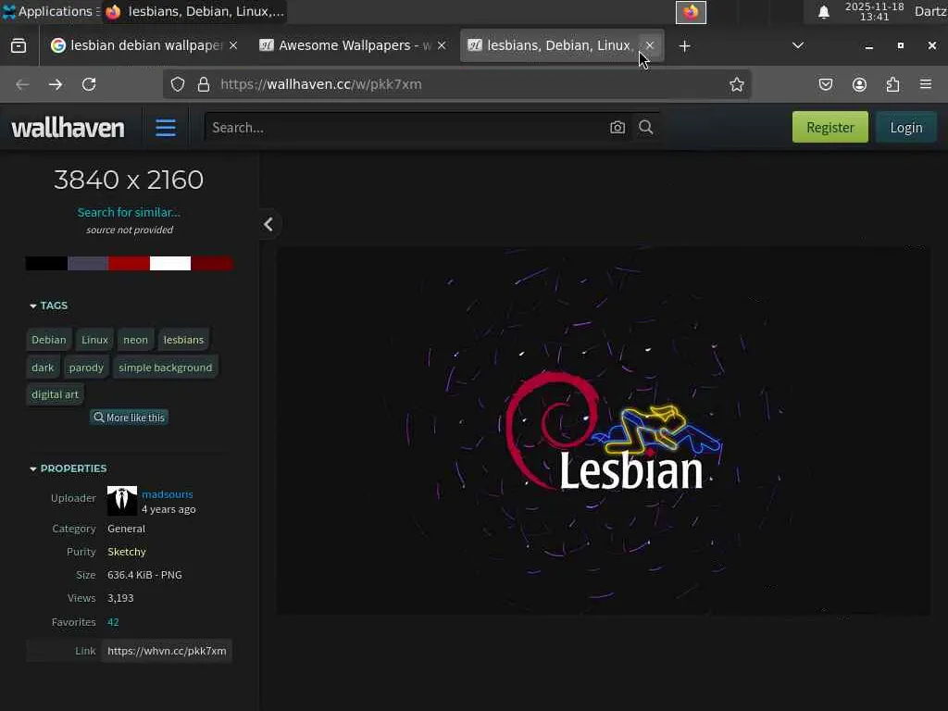The width and height of the screenshot is (948, 711).
Task: Click the short link field whvn.cc/pkk7xm
Action: (167, 651)
